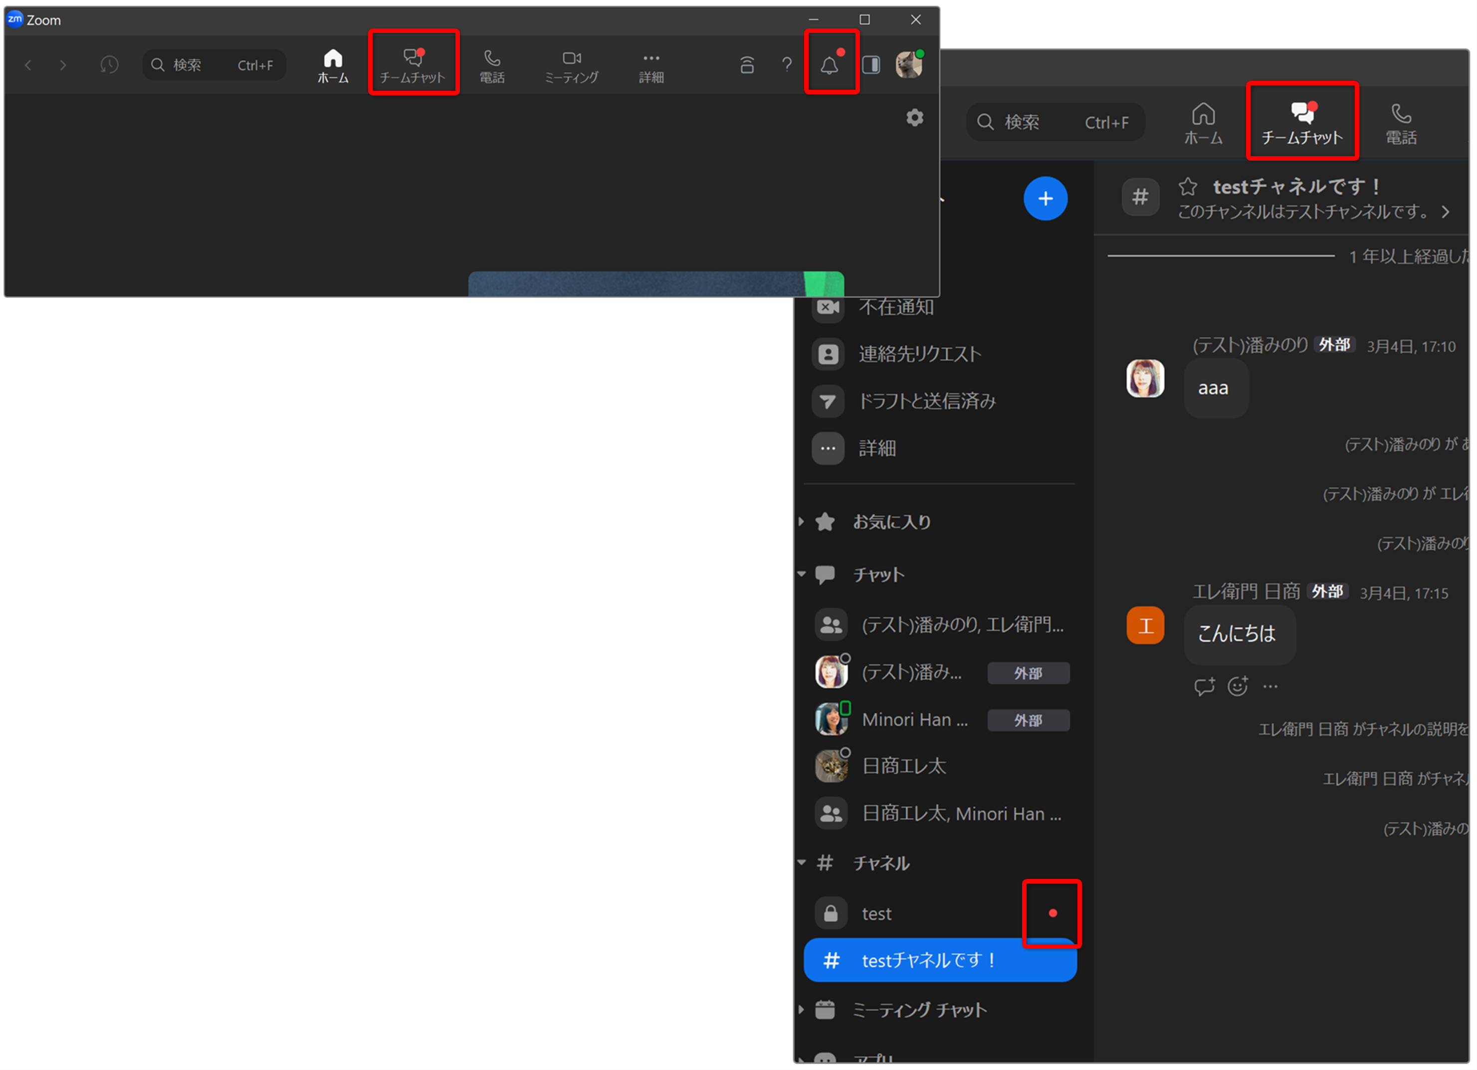Image resolution: width=1477 pixels, height=1070 pixels.
Task: Click the screen share cast icon
Action: click(747, 64)
